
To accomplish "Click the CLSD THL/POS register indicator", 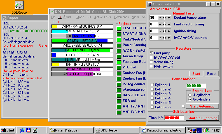I will [x=119, y=28].
